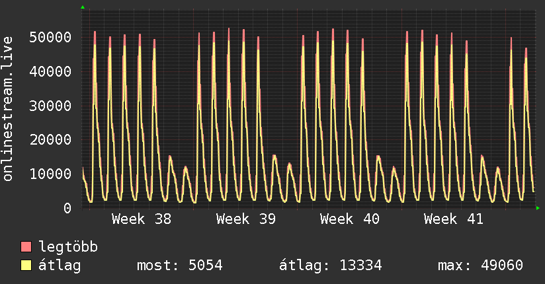Select the pink legtöbb legend swatch

click(26, 247)
